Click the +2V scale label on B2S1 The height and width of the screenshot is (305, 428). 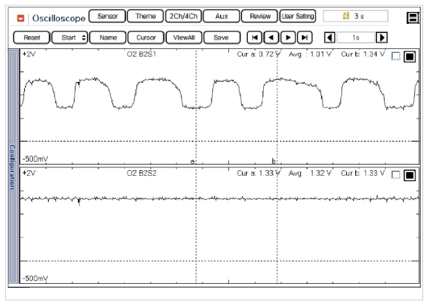(29, 54)
